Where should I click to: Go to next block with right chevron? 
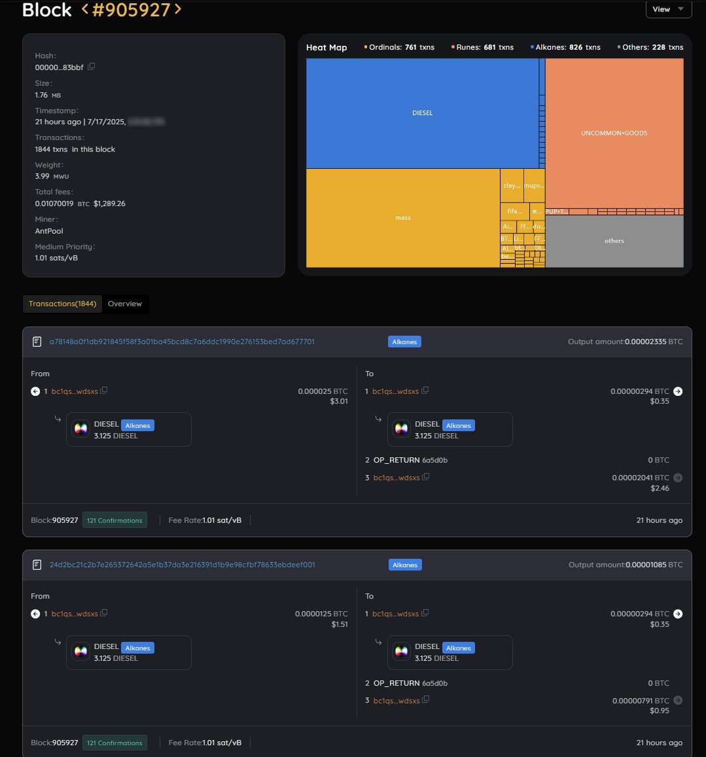[x=178, y=9]
